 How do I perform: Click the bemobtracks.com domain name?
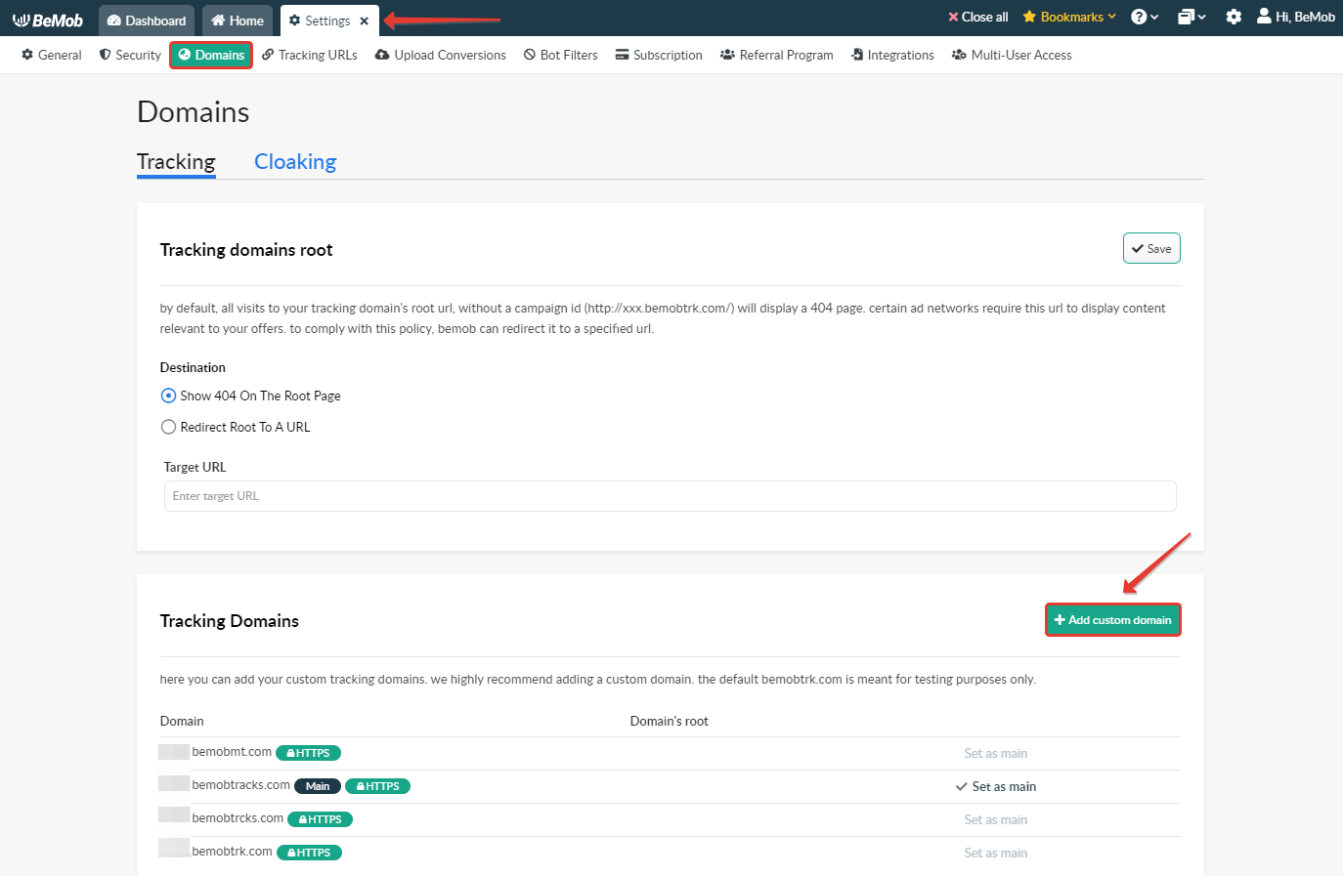click(x=241, y=785)
